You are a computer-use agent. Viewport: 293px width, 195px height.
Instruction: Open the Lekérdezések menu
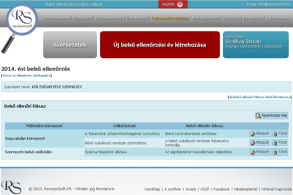coord(278,18)
